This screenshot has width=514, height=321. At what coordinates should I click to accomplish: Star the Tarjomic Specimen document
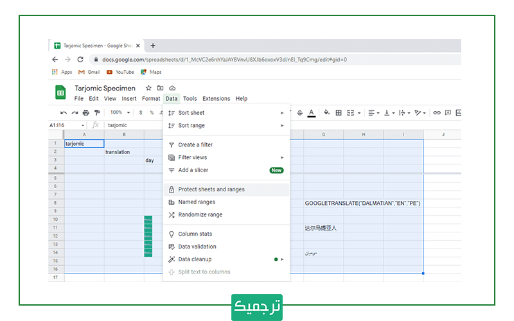[148, 88]
